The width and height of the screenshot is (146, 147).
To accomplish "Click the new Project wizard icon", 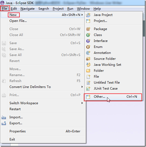I will click(x=88, y=21).
